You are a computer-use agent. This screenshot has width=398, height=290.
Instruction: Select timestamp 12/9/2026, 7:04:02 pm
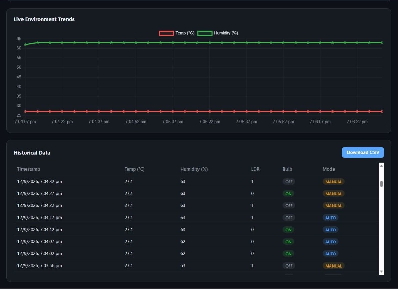point(40,254)
